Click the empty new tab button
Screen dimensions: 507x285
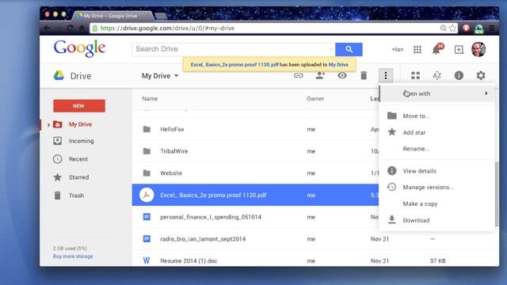coord(161,16)
